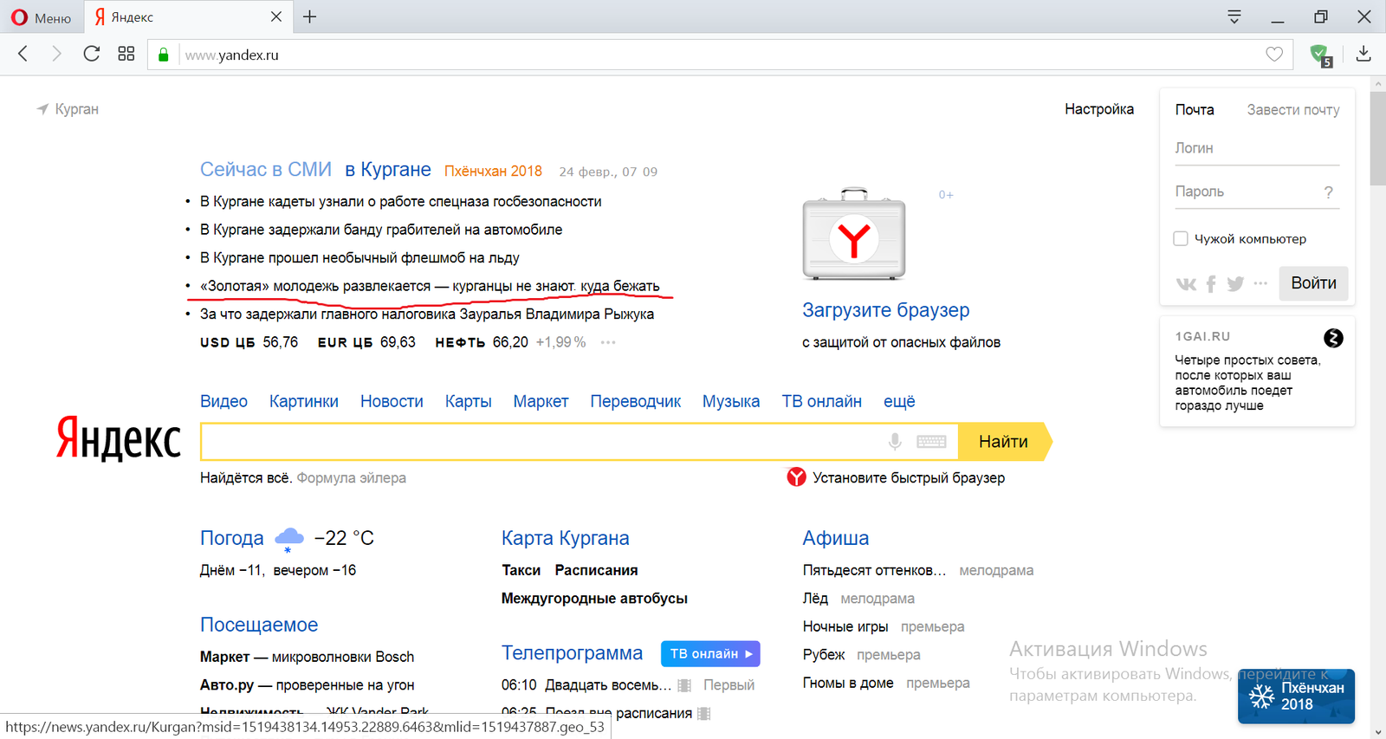Open new tab with plus button
1386x739 pixels.
pyautogui.click(x=309, y=16)
